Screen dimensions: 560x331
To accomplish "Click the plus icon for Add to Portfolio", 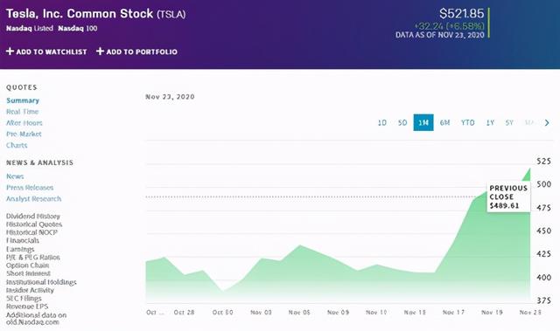I will [x=100, y=52].
